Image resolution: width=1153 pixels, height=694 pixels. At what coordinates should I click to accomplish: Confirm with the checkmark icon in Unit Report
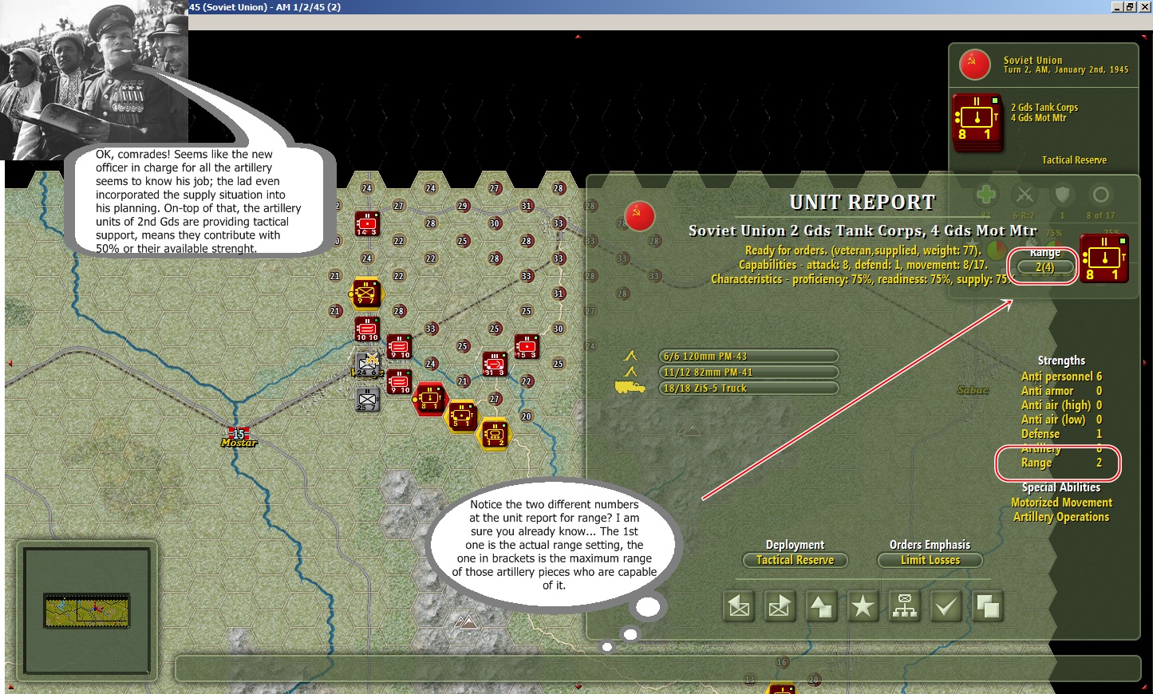tap(946, 606)
